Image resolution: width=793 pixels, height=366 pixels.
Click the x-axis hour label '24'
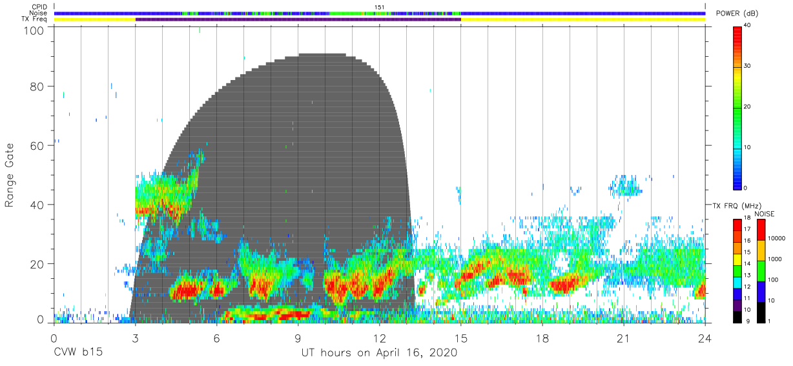[x=705, y=338]
